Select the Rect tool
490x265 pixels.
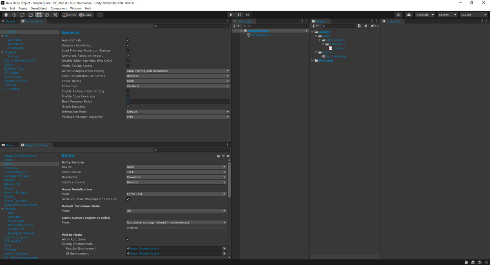(x=39, y=15)
